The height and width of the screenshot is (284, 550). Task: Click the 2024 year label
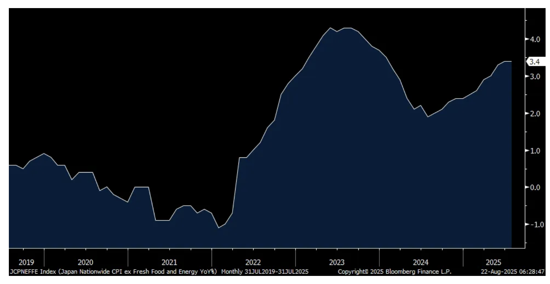[x=421, y=262]
